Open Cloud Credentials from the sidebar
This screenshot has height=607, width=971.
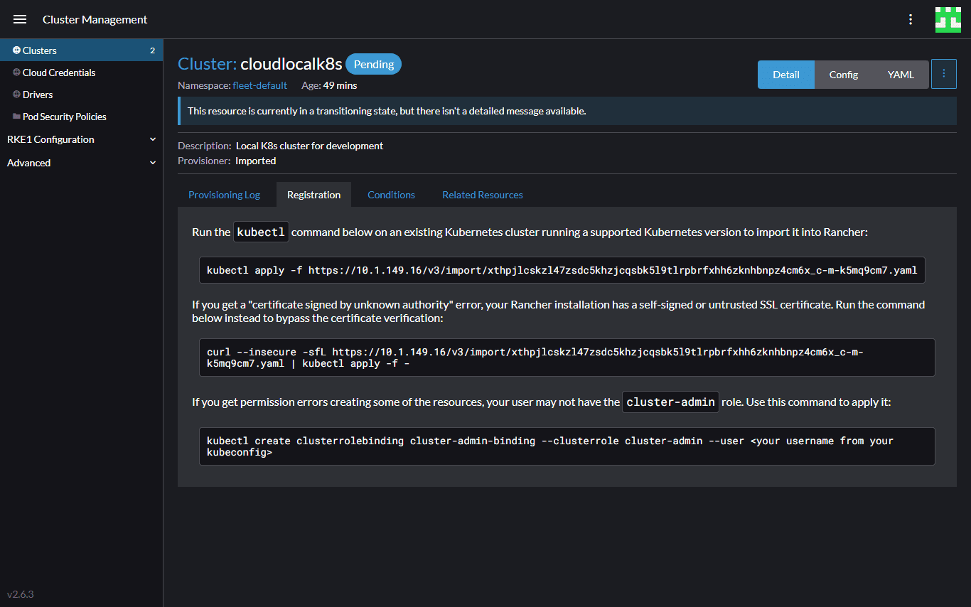click(59, 72)
